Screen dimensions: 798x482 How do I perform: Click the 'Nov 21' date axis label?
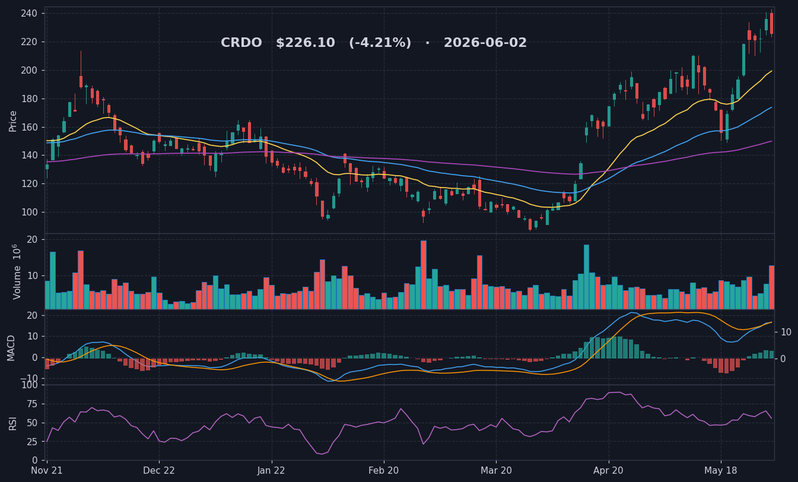[x=47, y=470]
